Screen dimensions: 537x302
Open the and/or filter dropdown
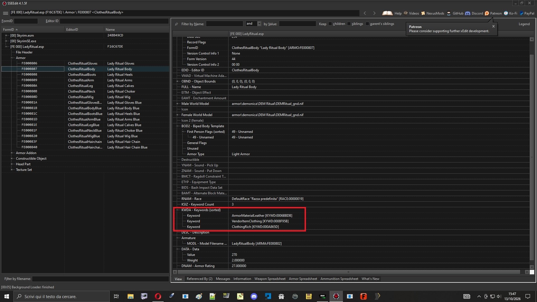coord(259,24)
